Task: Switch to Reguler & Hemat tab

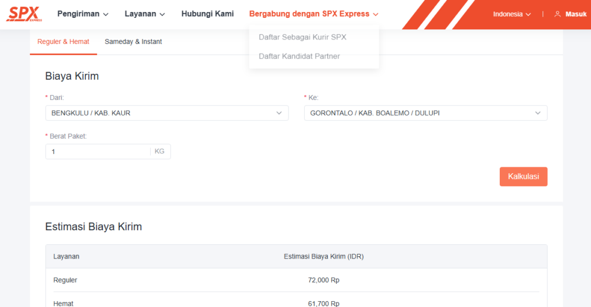Action: (63, 42)
